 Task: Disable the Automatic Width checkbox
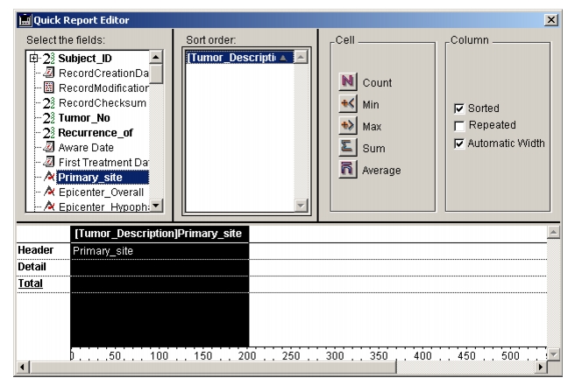tap(458, 143)
